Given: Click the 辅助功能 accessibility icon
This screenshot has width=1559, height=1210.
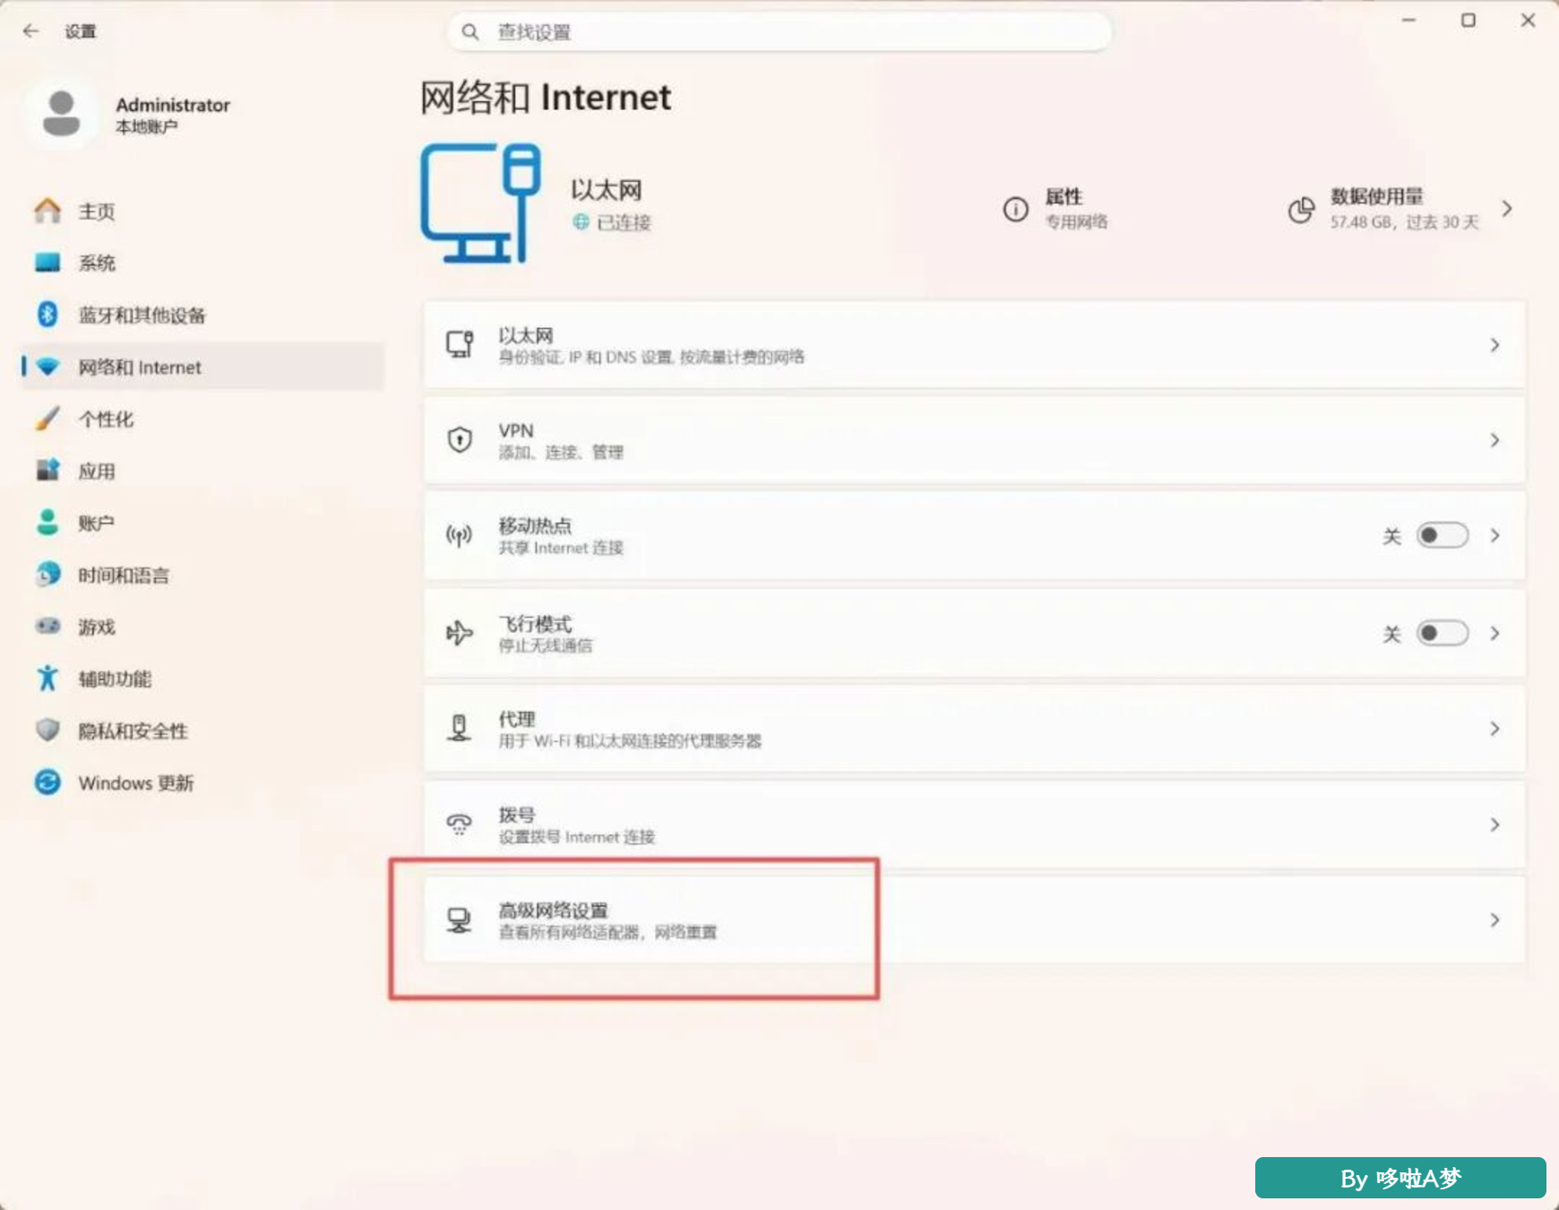Looking at the screenshot, I should pyautogui.click(x=47, y=678).
